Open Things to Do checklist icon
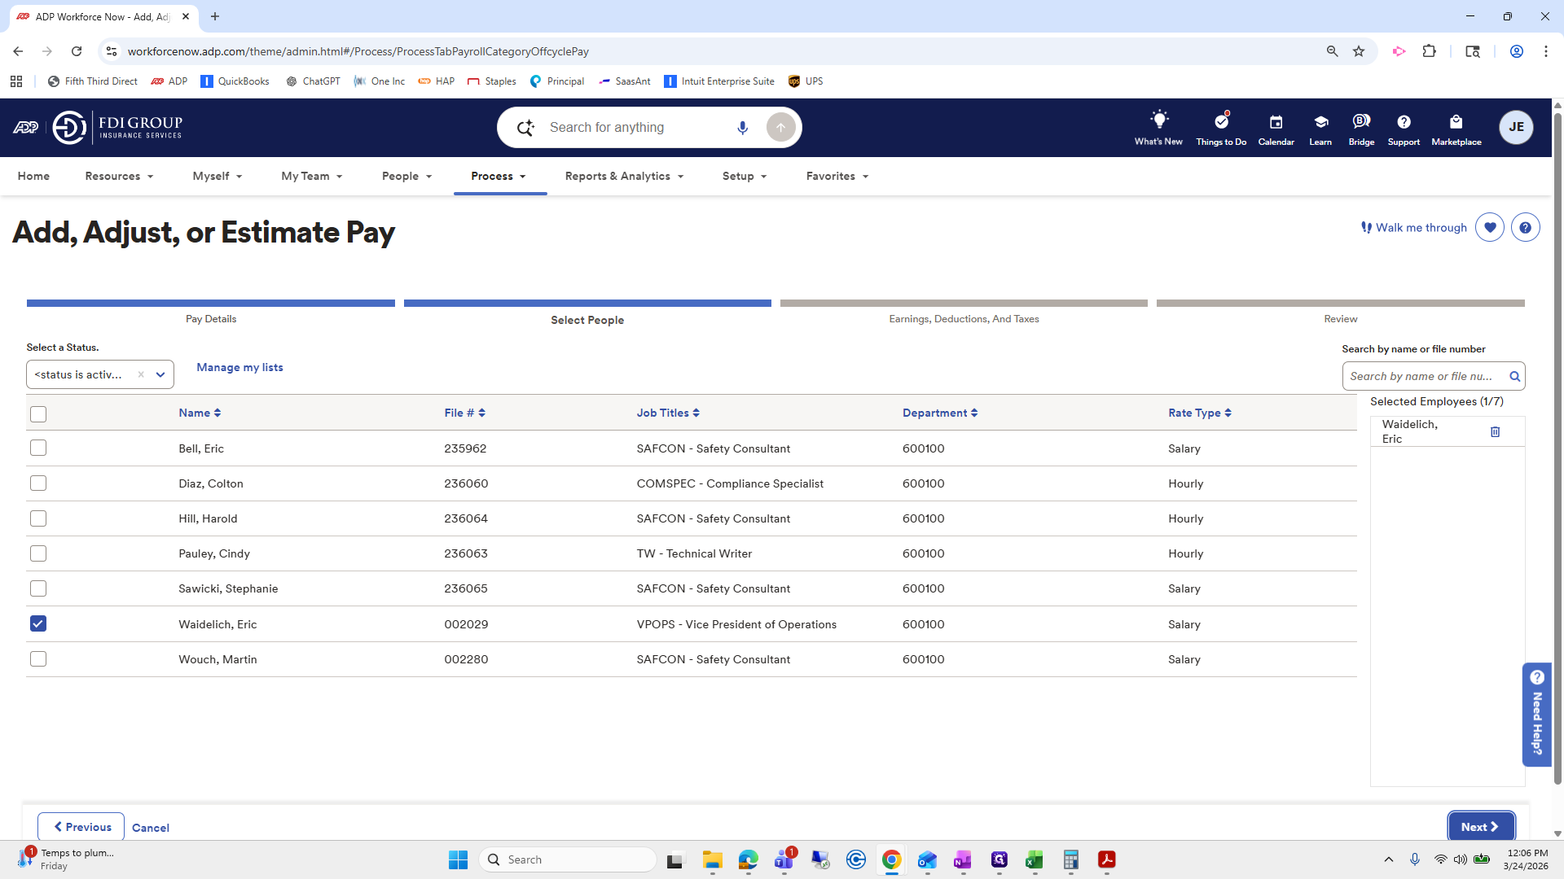1564x879 pixels. [x=1221, y=122]
